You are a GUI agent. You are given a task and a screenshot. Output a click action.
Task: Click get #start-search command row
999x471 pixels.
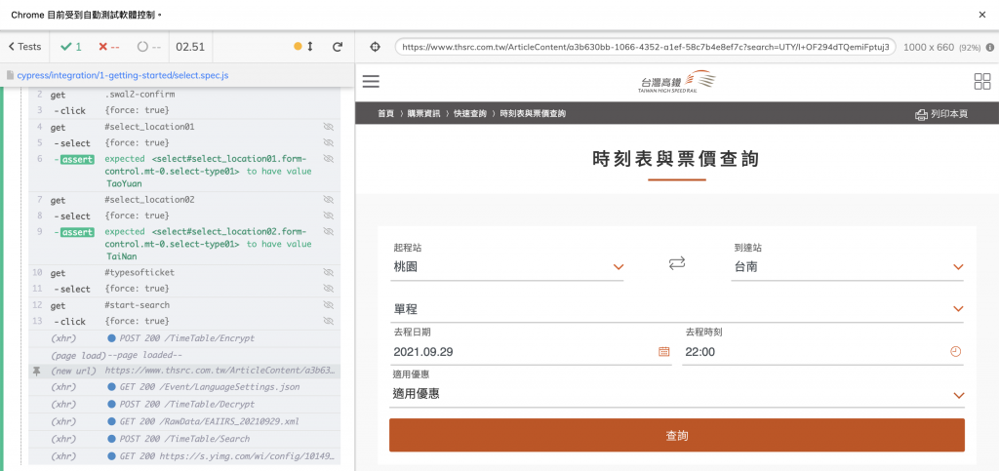(184, 305)
